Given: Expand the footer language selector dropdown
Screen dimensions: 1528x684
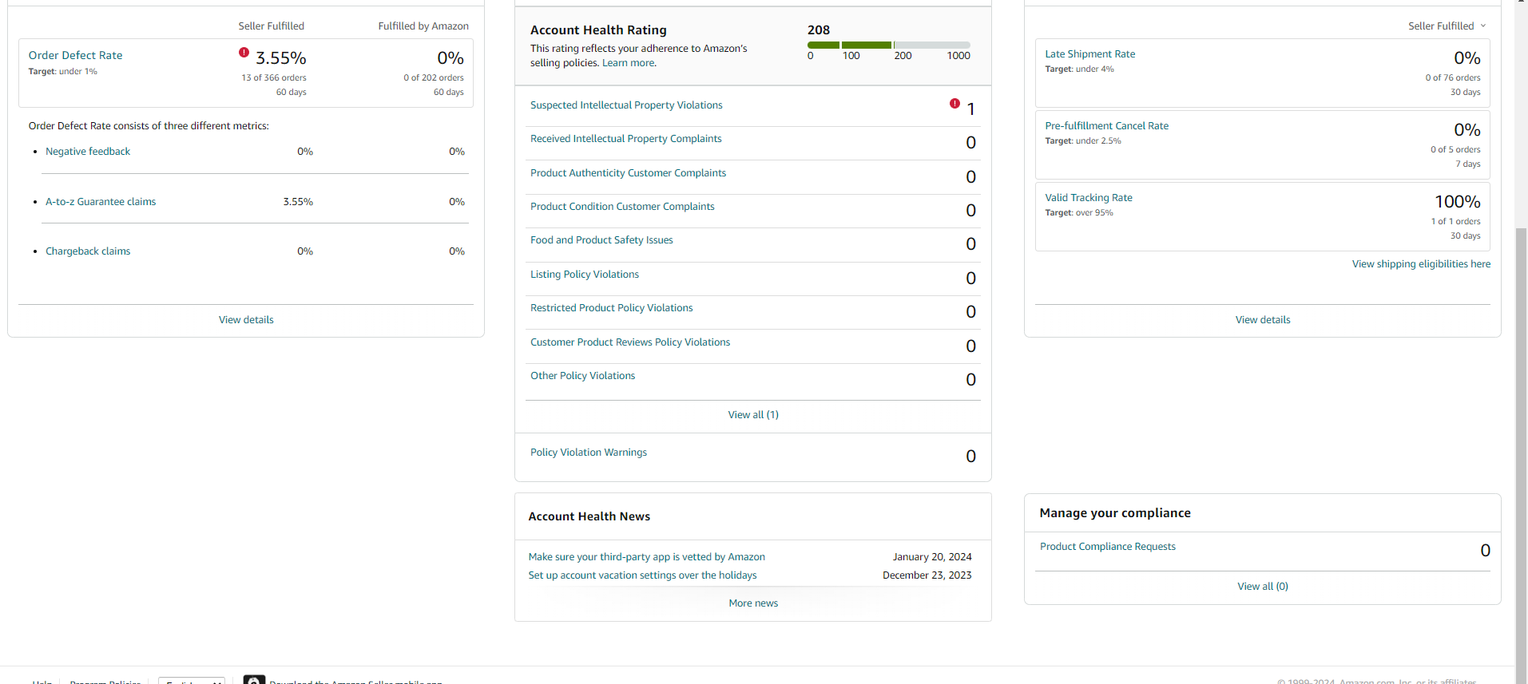Looking at the screenshot, I should click(x=192, y=681).
